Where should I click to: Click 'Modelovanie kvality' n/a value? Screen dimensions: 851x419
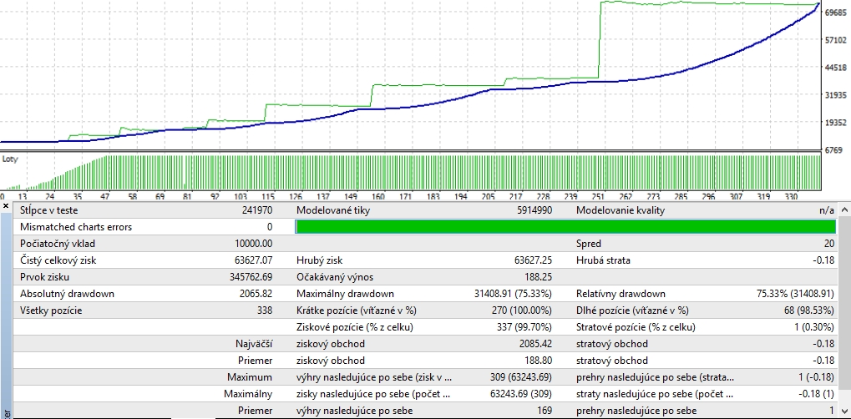827,210
